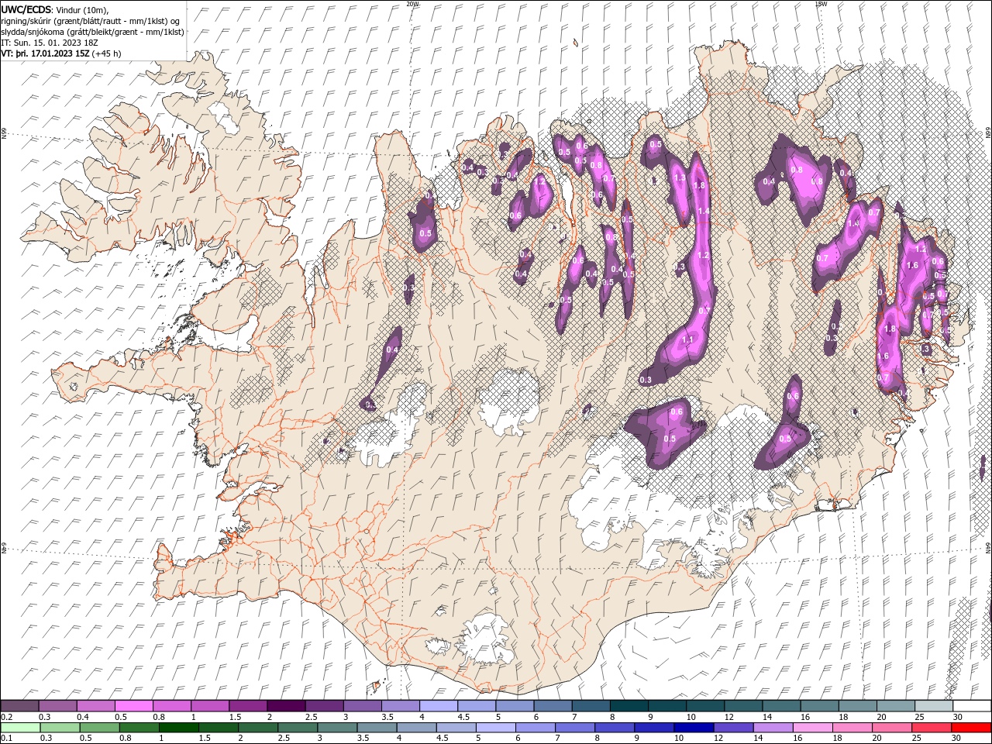This screenshot has height=744, width=992.
Task: Select the 'rigning/skúrir' legend description line
Action: click(90, 20)
